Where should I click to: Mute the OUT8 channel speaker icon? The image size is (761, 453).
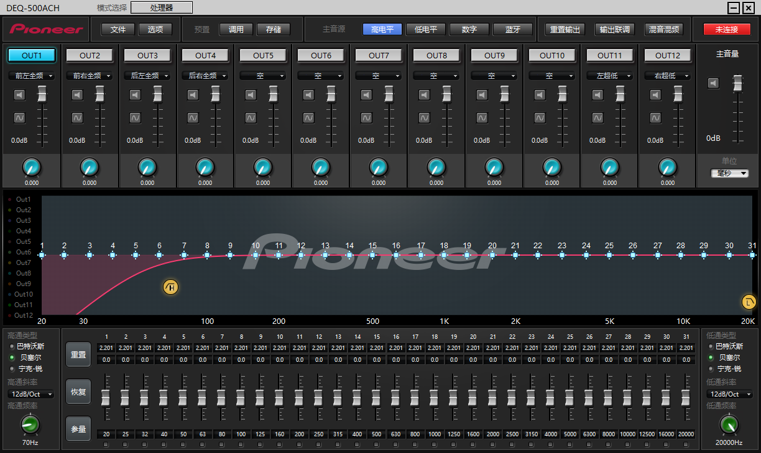424,95
